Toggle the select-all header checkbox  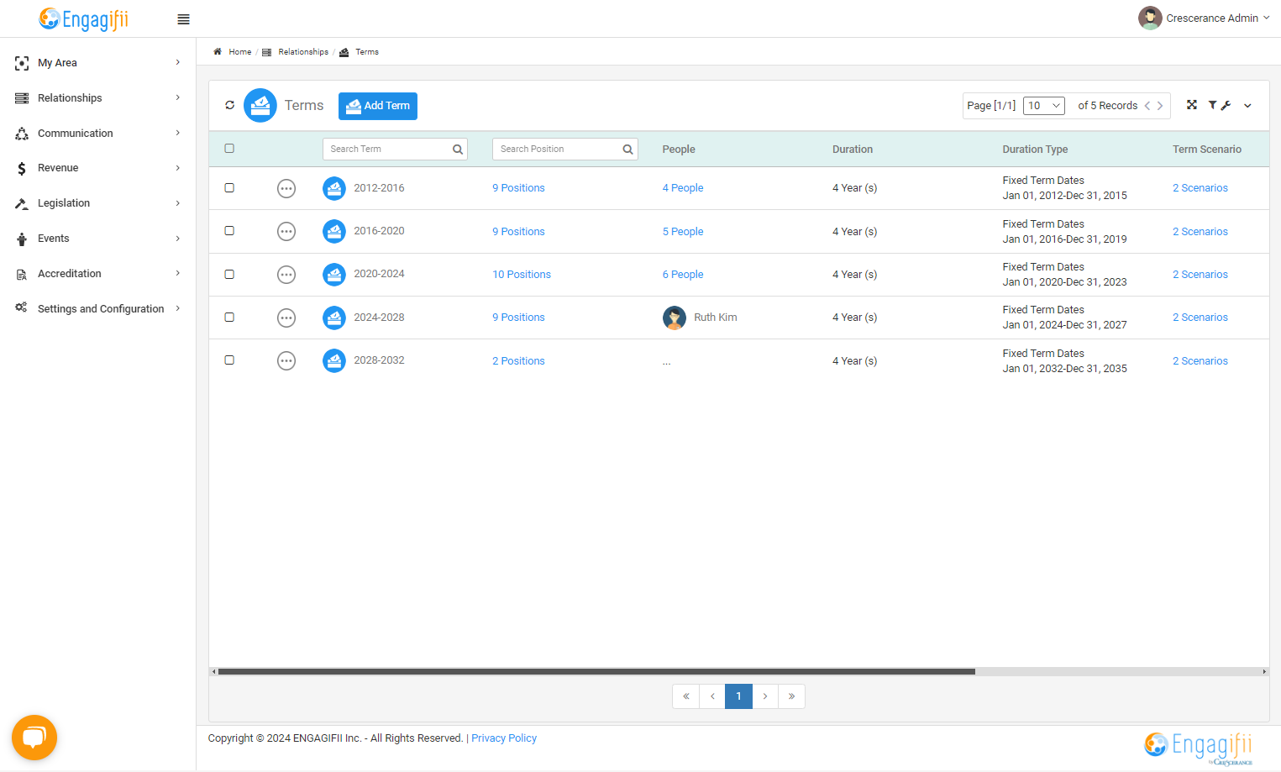coord(229,149)
